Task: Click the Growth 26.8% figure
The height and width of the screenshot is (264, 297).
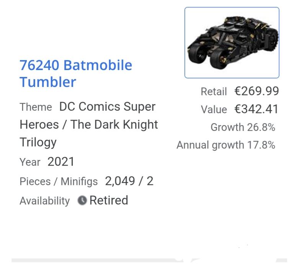Action: click(x=243, y=127)
